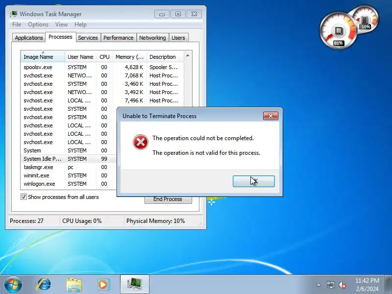Sort by Memory column header
This screenshot has width=392, height=294.
pyautogui.click(x=130, y=57)
